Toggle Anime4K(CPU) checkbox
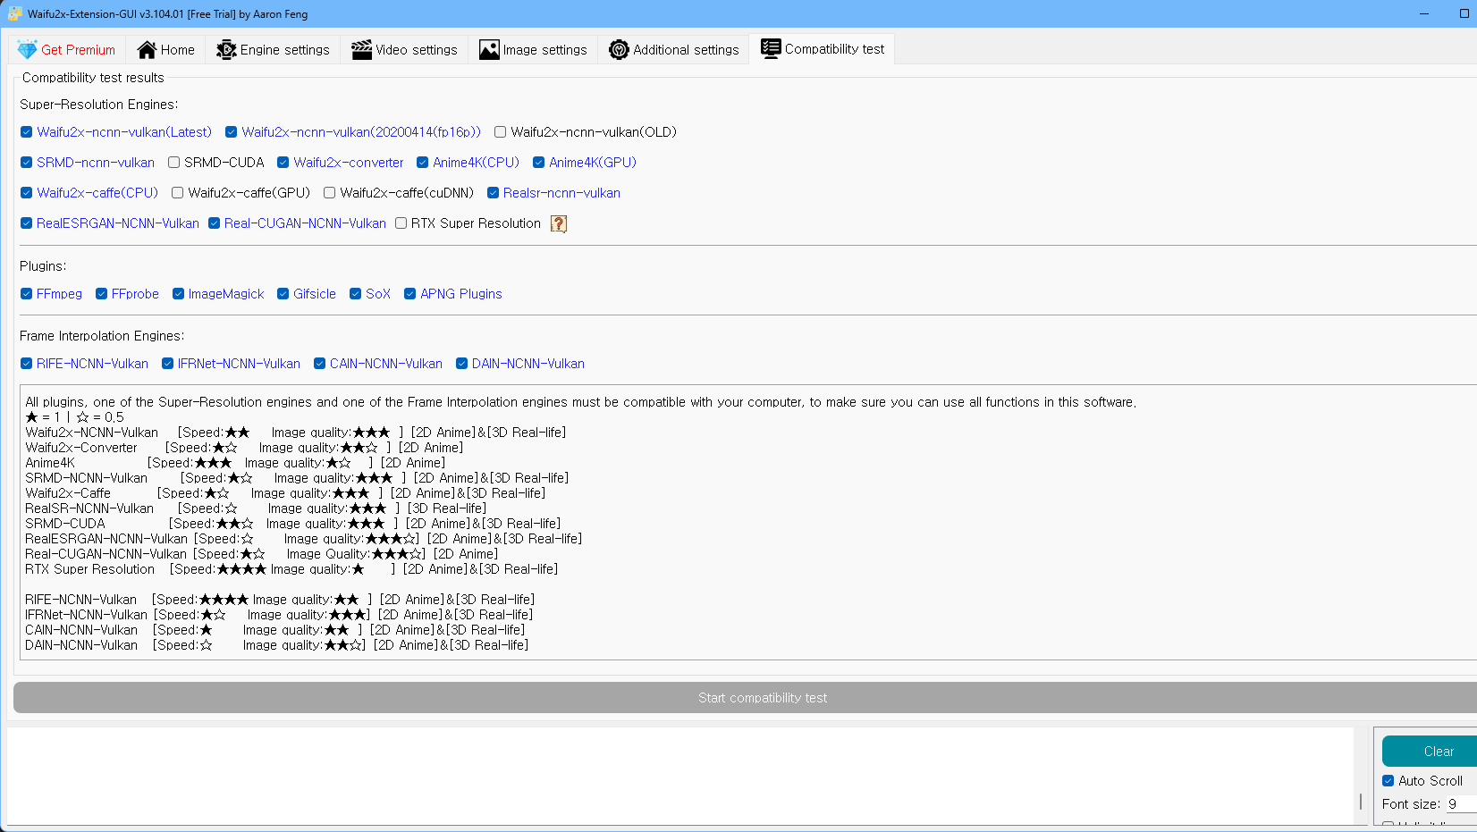This screenshot has width=1477, height=832. tap(422, 163)
